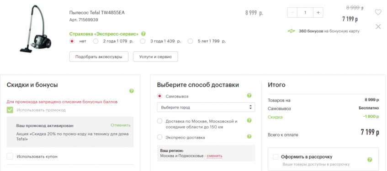Image resolution: width=387 pixels, height=171 pixels.
Task: Click 360 бонусов на бонусную карту text
Action: pyautogui.click(x=329, y=31)
